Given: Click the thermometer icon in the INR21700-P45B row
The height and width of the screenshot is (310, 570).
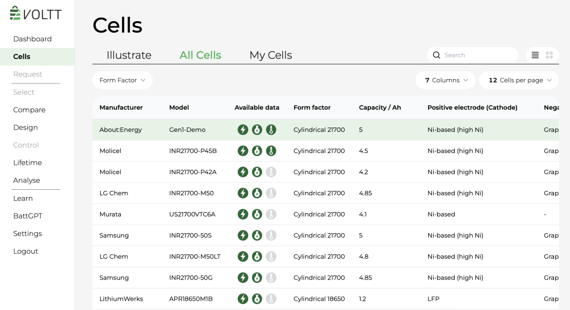Looking at the screenshot, I should 271,151.
